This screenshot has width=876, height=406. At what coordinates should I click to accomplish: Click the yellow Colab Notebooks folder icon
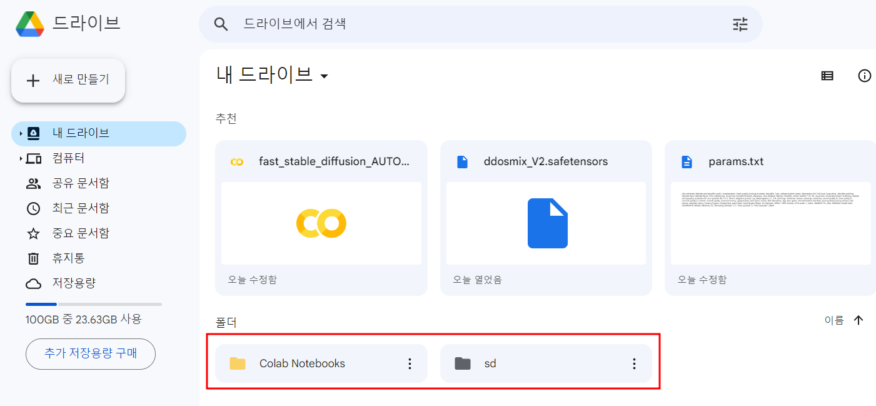[x=238, y=363]
